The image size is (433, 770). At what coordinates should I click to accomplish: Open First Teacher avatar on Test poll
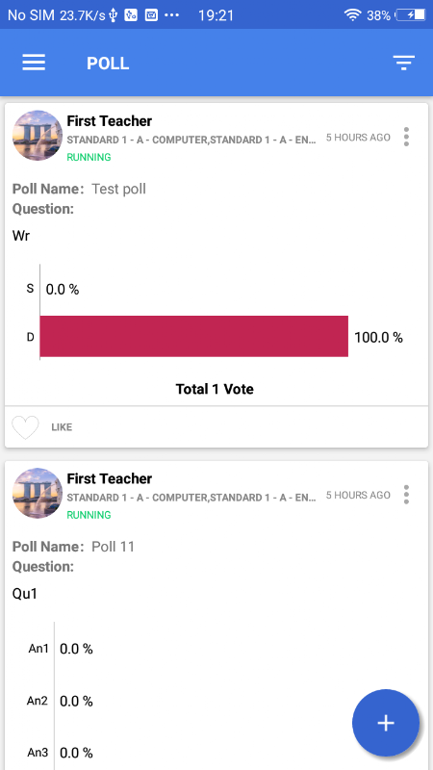click(x=38, y=136)
